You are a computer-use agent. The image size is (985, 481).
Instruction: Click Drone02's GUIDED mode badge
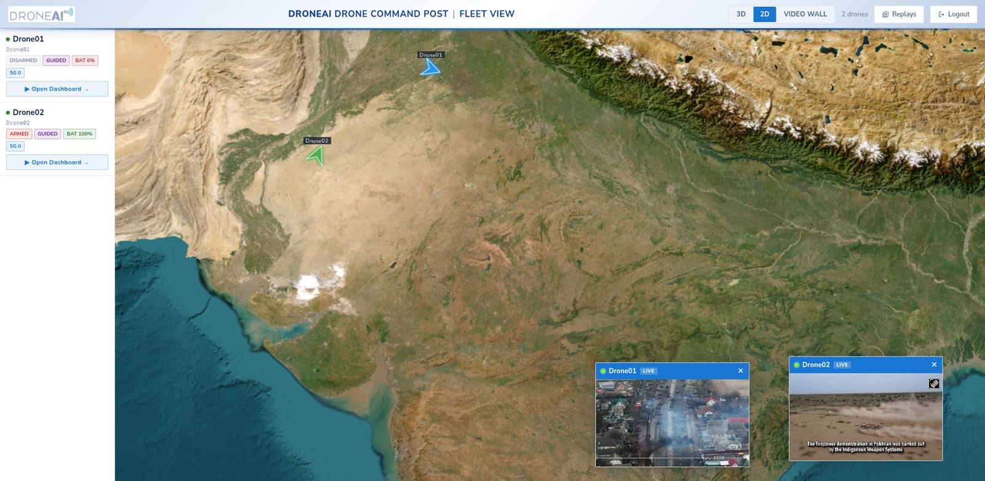(47, 134)
